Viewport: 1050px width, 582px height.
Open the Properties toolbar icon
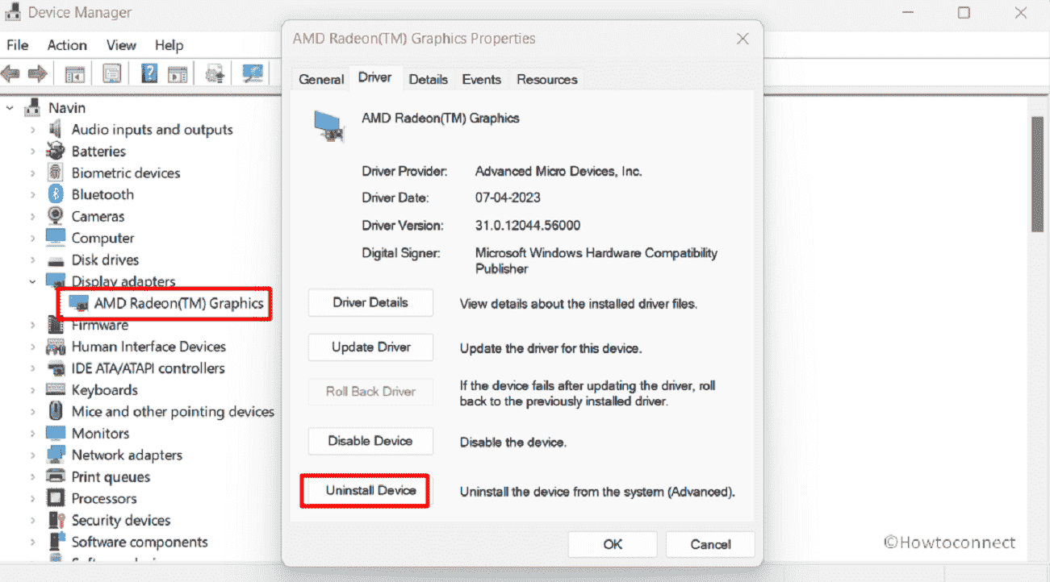pyautogui.click(x=111, y=74)
